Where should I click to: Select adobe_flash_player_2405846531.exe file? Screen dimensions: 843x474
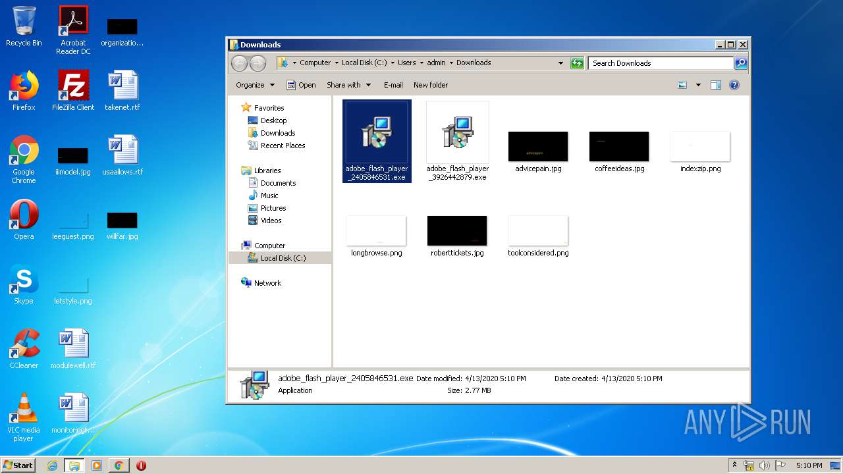[377, 142]
